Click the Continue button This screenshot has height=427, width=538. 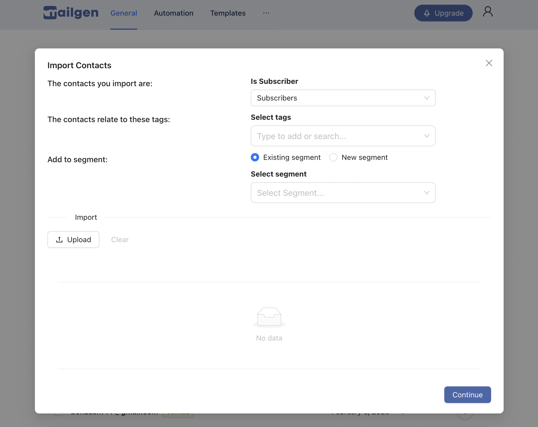(467, 395)
